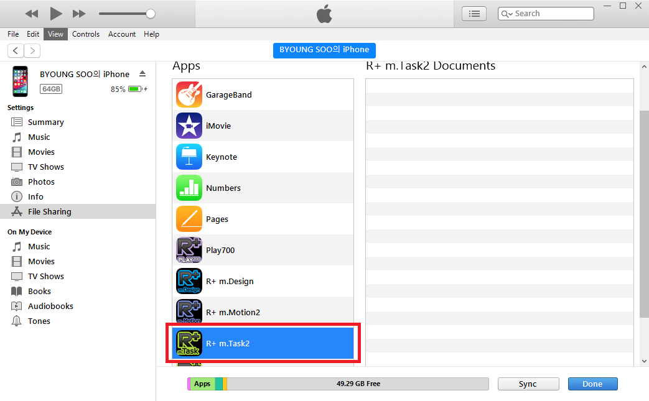Click the iPhone device thumbnail
Image resolution: width=649 pixels, height=401 pixels.
pyautogui.click(x=21, y=81)
